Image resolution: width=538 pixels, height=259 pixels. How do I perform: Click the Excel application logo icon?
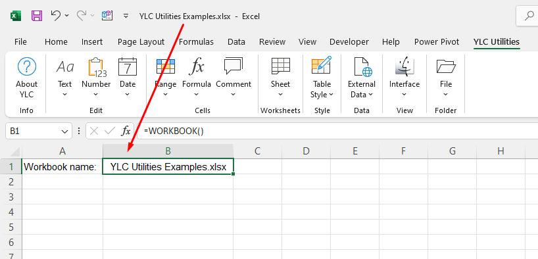16,16
